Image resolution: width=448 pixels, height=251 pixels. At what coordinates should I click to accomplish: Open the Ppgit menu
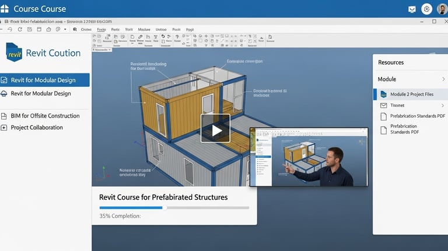click(190, 29)
